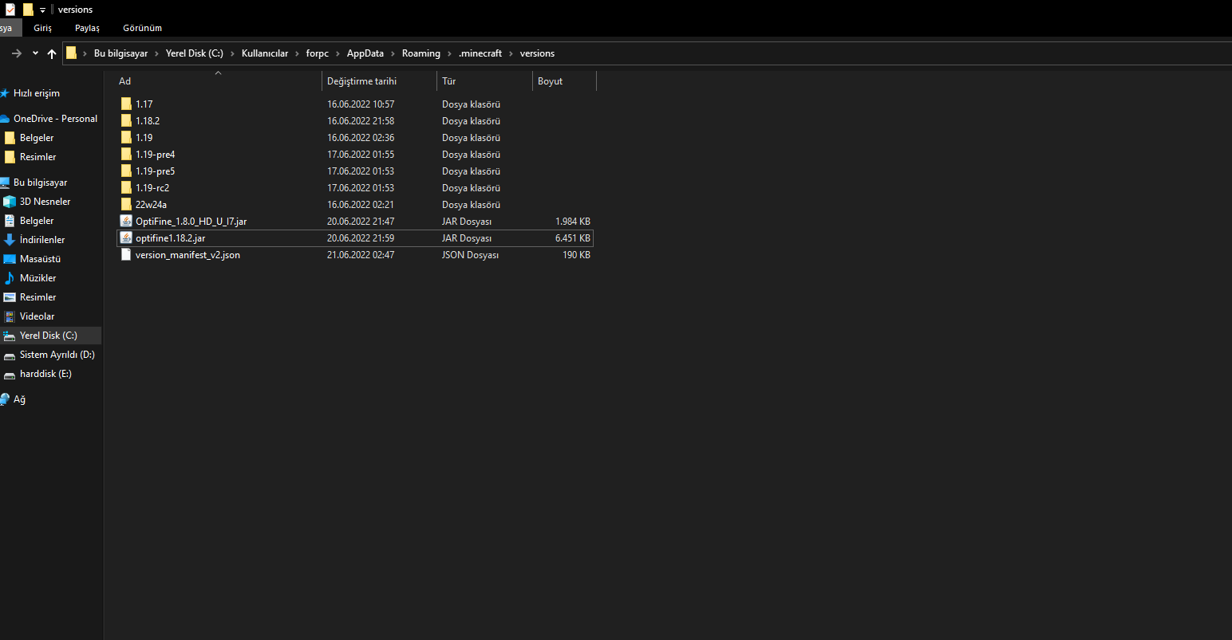Click the 1.984 KB size cell
This screenshot has height=640, width=1232.
[x=573, y=222]
